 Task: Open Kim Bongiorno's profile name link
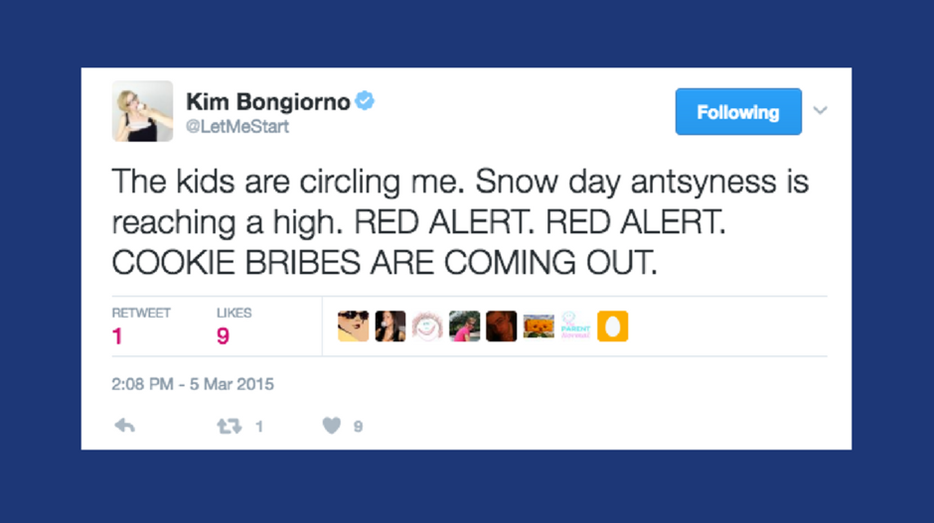[x=268, y=102]
